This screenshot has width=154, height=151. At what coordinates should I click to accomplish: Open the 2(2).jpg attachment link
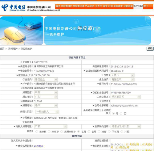[38, 146]
